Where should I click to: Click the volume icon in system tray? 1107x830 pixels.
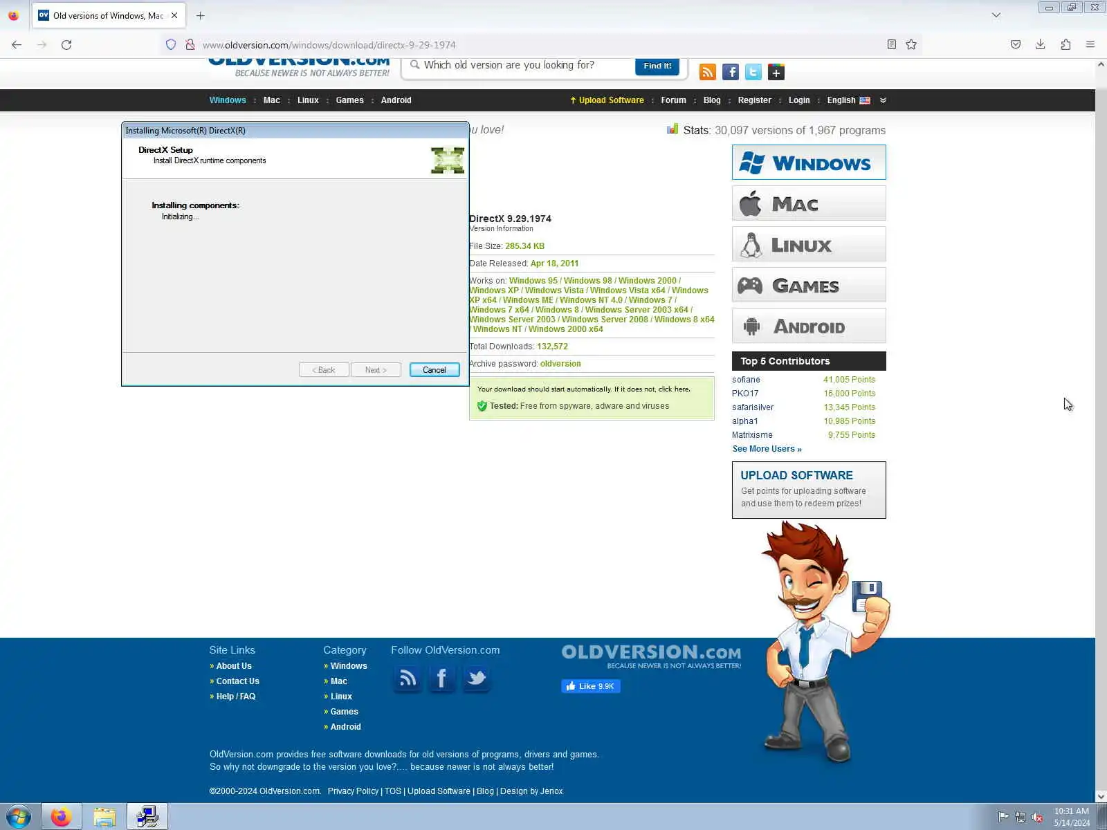(1037, 817)
